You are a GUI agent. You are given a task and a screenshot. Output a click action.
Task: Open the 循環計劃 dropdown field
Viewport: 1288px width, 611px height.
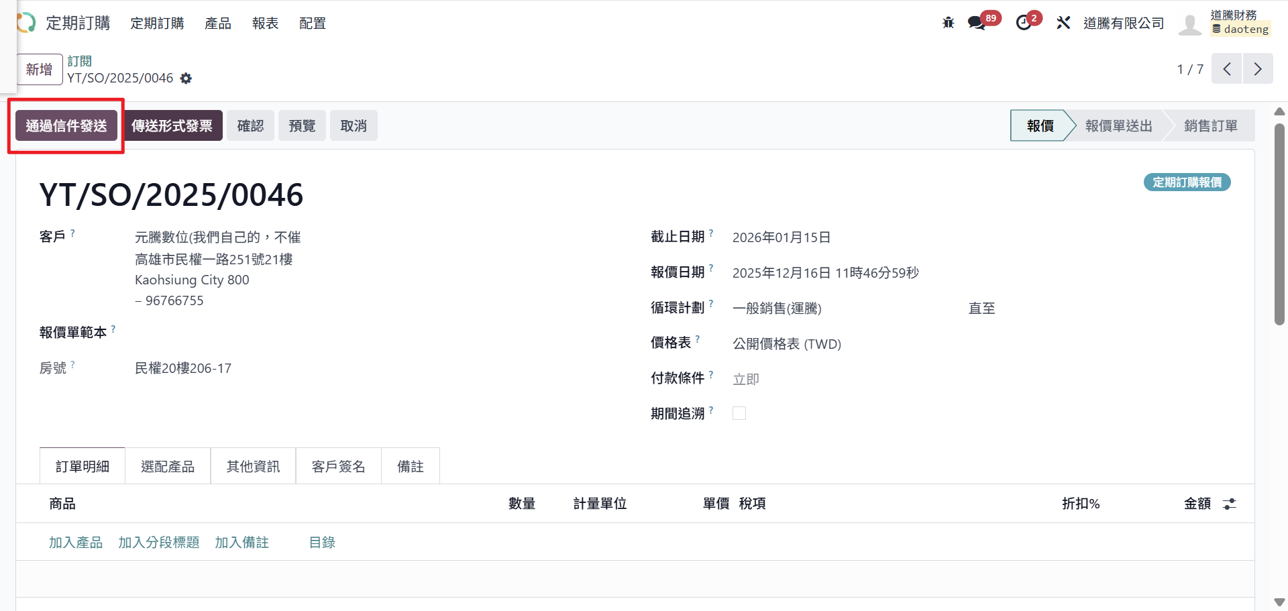pos(839,309)
